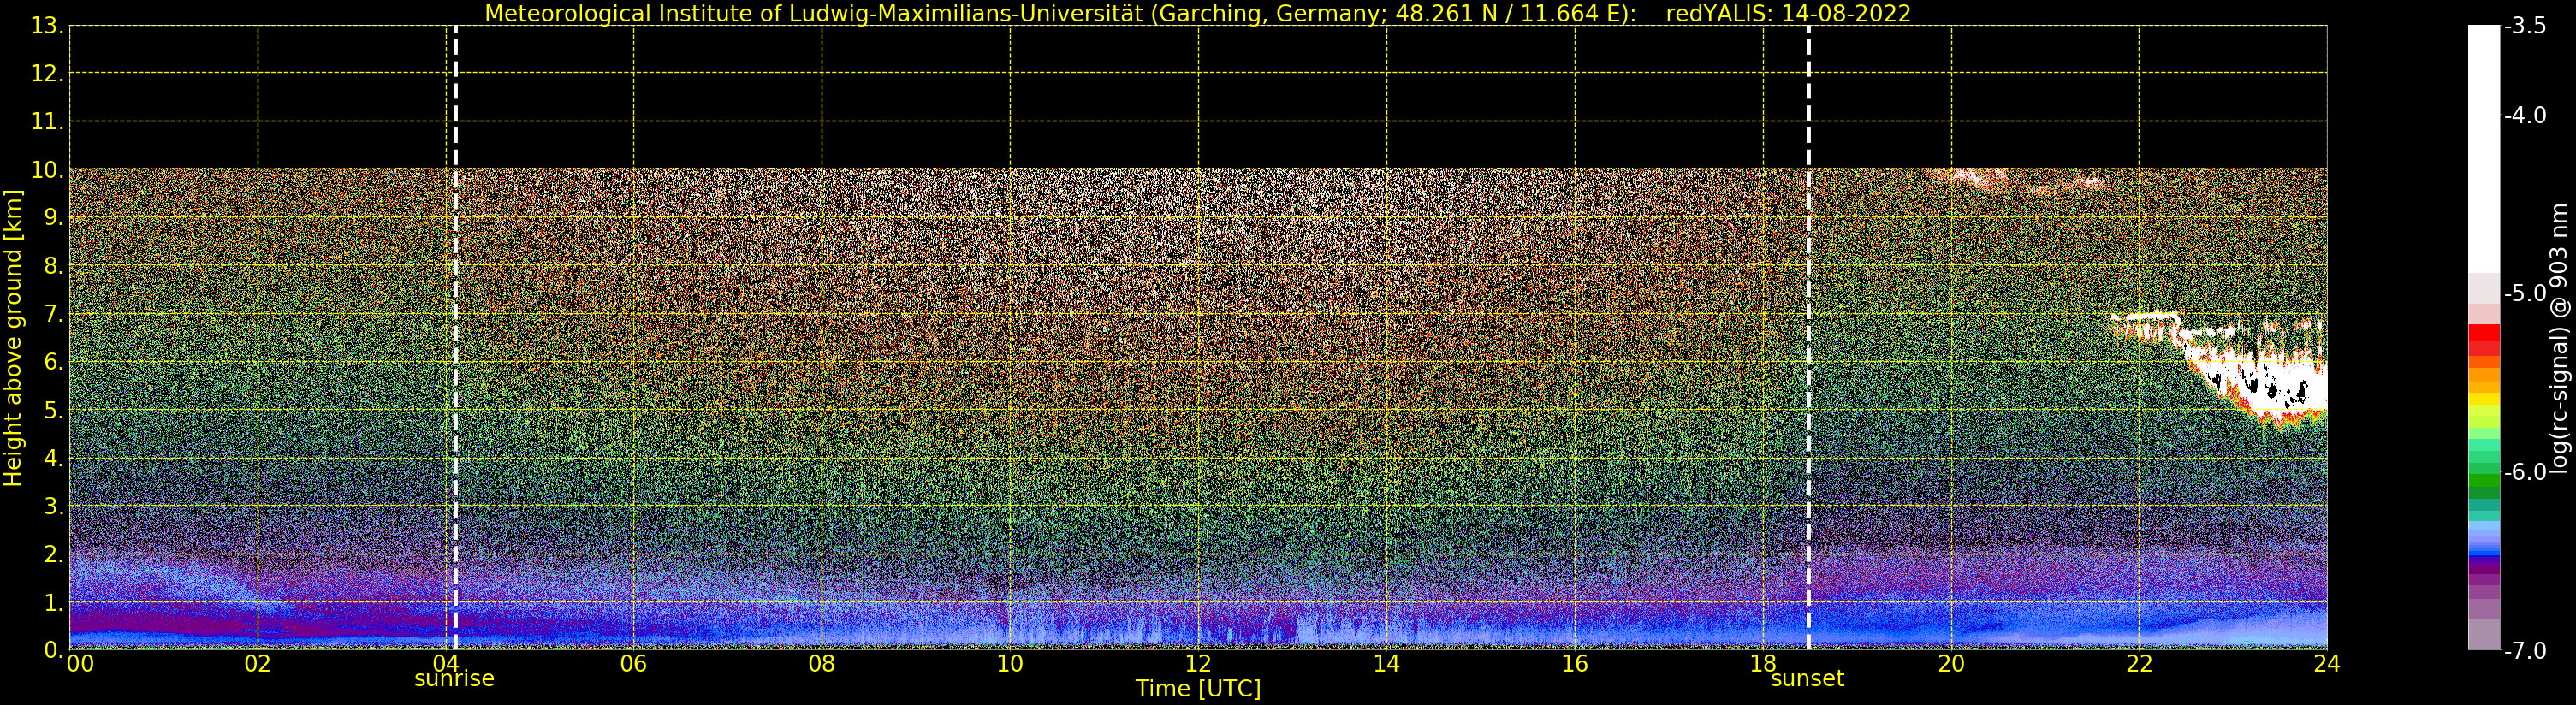The image size is (2576, 705).
Task: Click the '10' tick on the time axis
Action: coord(1010,664)
